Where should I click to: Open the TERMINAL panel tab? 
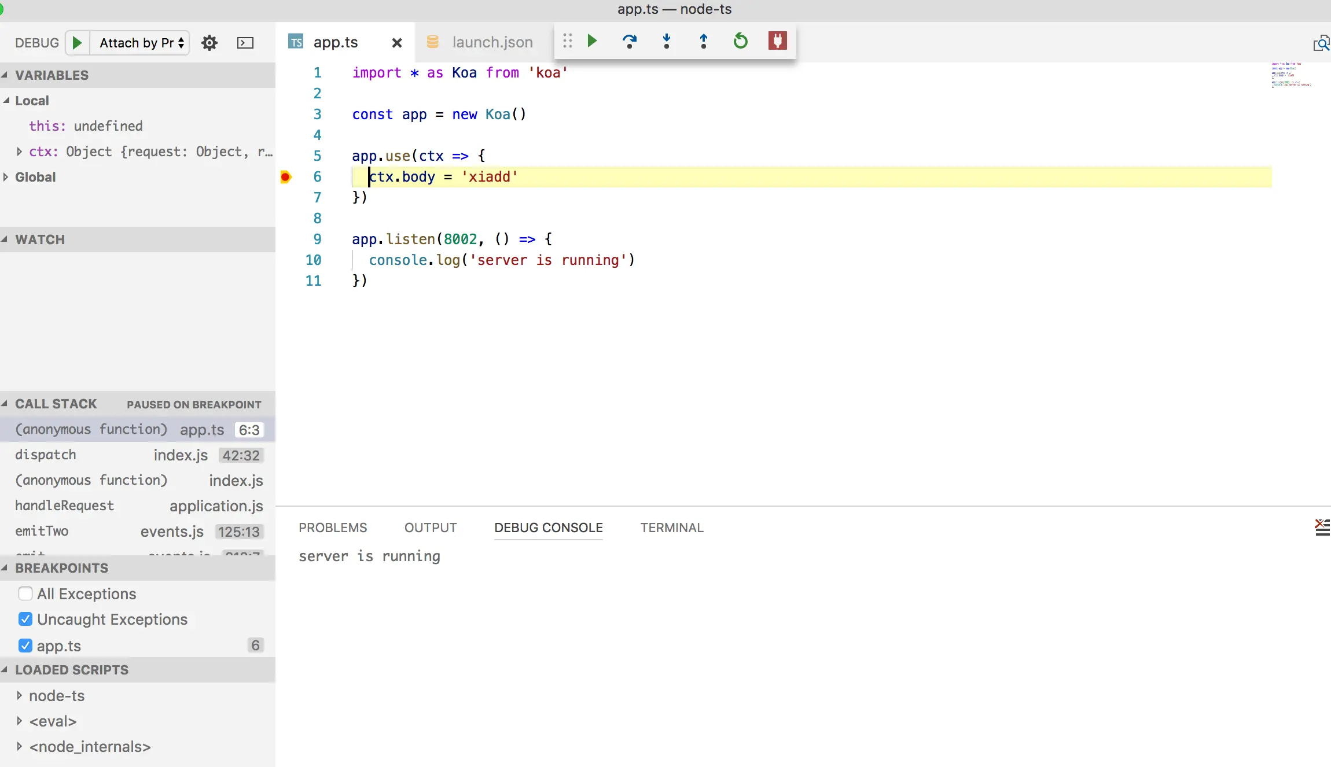(x=671, y=528)
